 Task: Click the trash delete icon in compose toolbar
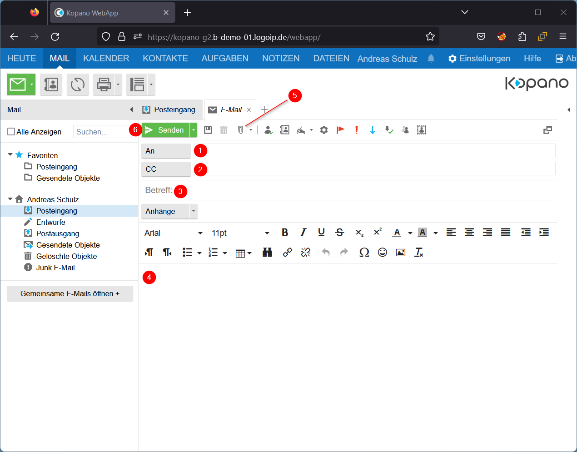tap(224, 130)
